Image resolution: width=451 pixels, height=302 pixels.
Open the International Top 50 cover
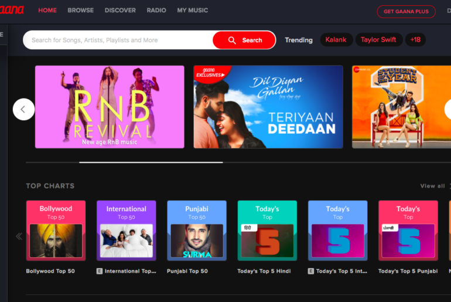(127, 230)
